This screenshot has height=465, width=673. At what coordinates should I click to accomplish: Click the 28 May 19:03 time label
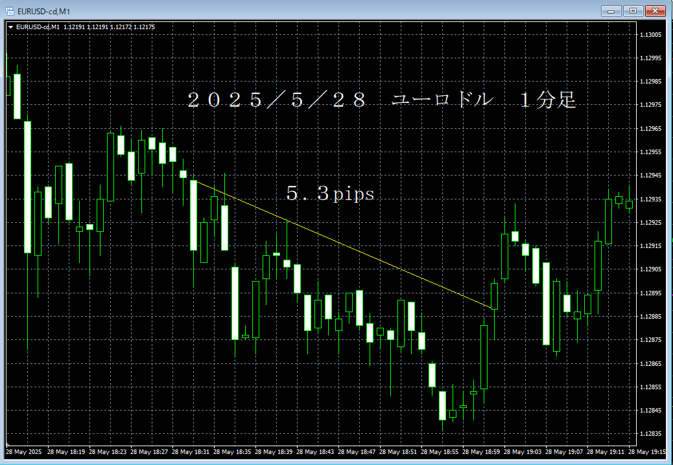[x=523, y=451]
